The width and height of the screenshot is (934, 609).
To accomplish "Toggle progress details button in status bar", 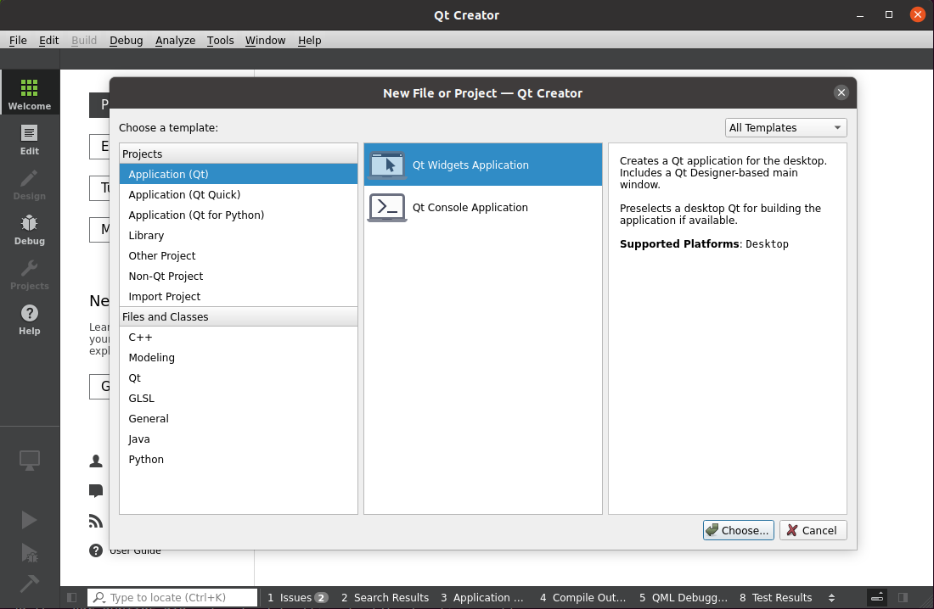I will click(x=877, y=597).
